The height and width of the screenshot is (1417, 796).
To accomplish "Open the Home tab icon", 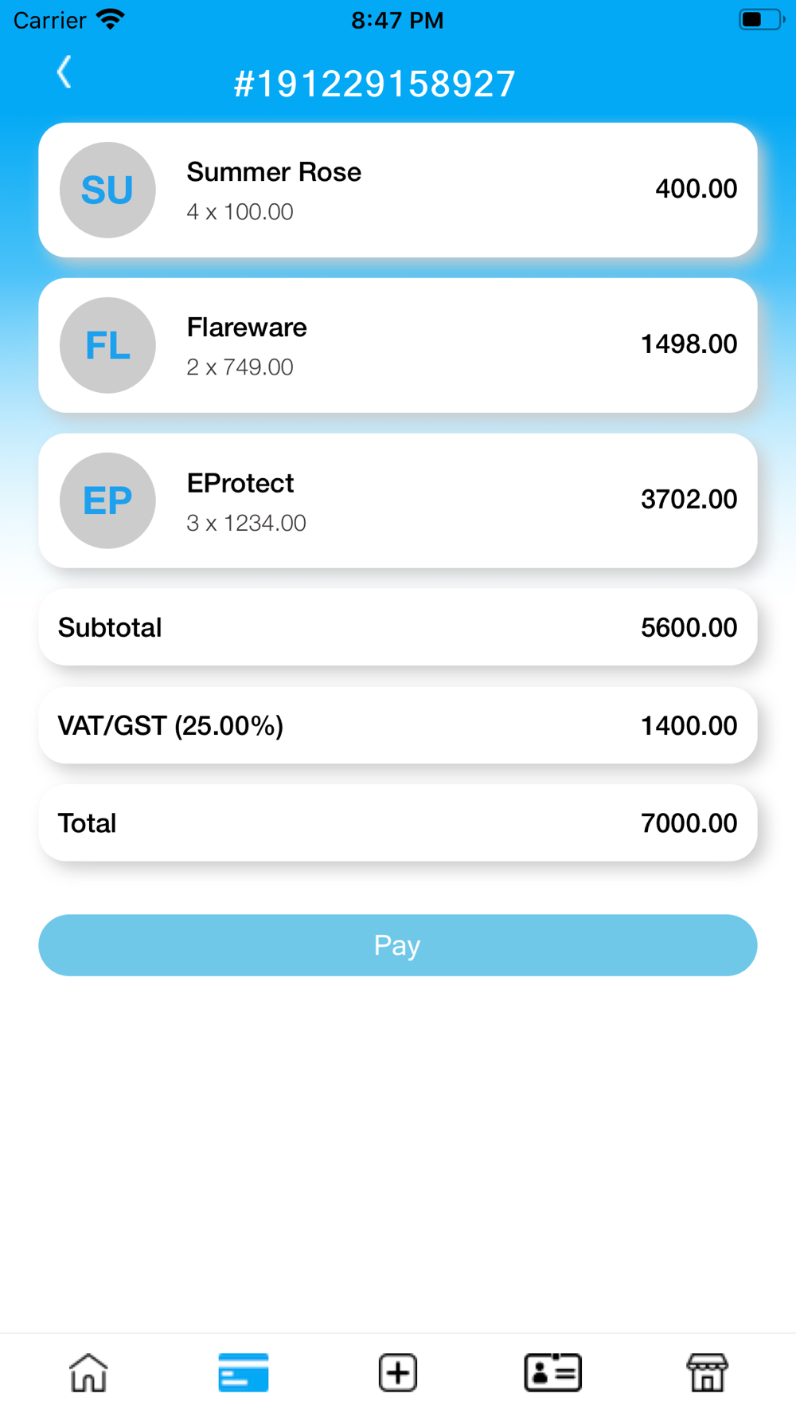I will click(88, 1372).
